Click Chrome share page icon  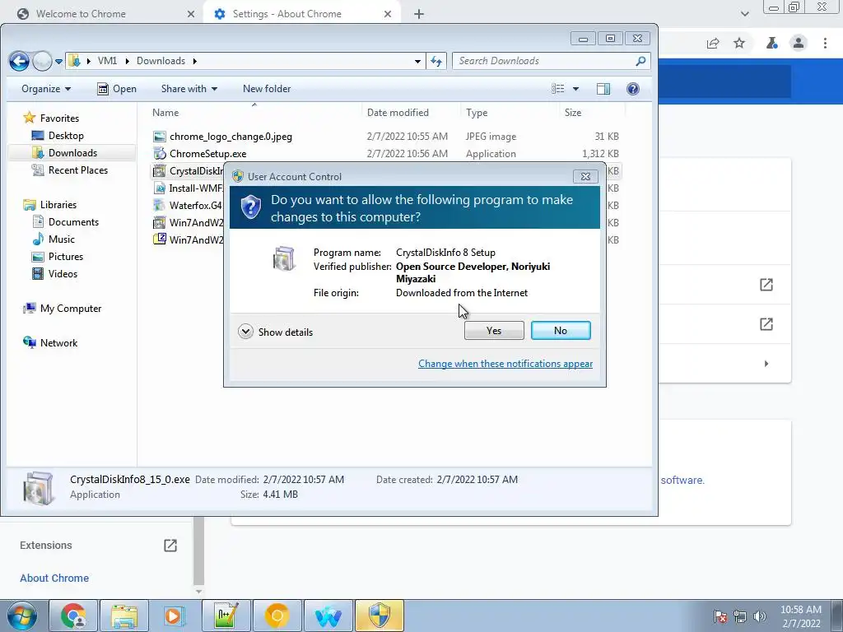[x=713, y=44]
